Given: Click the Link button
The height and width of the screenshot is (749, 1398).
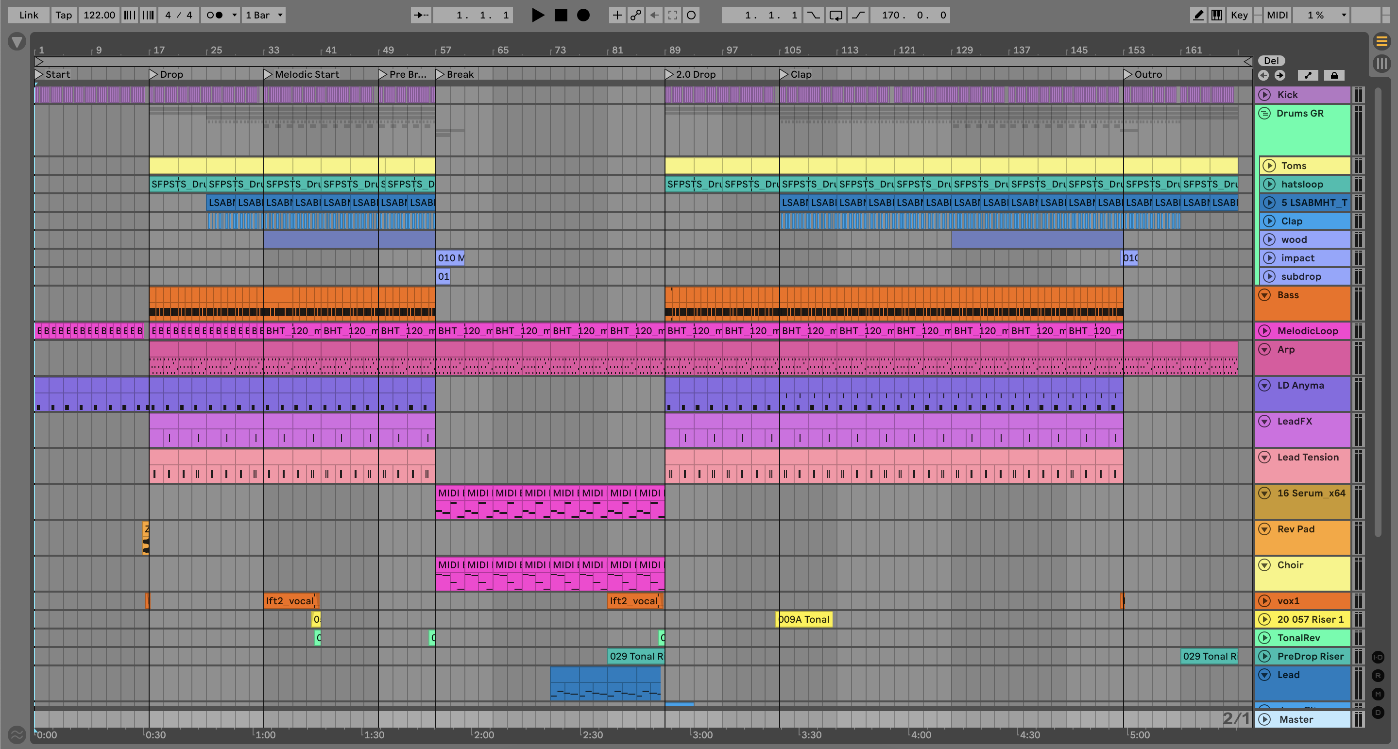Looking at the screenshot, I should point(28,15).
